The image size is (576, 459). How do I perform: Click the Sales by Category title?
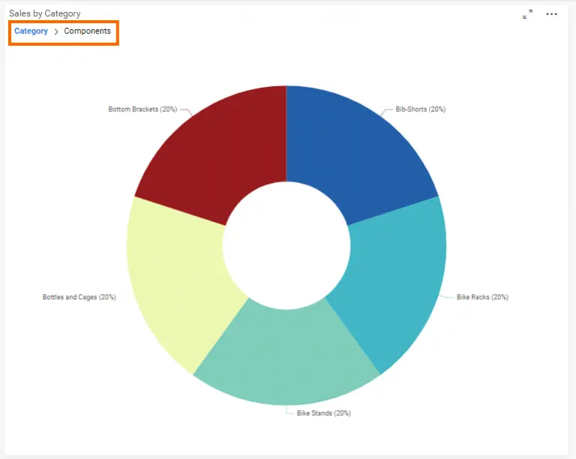45,13
